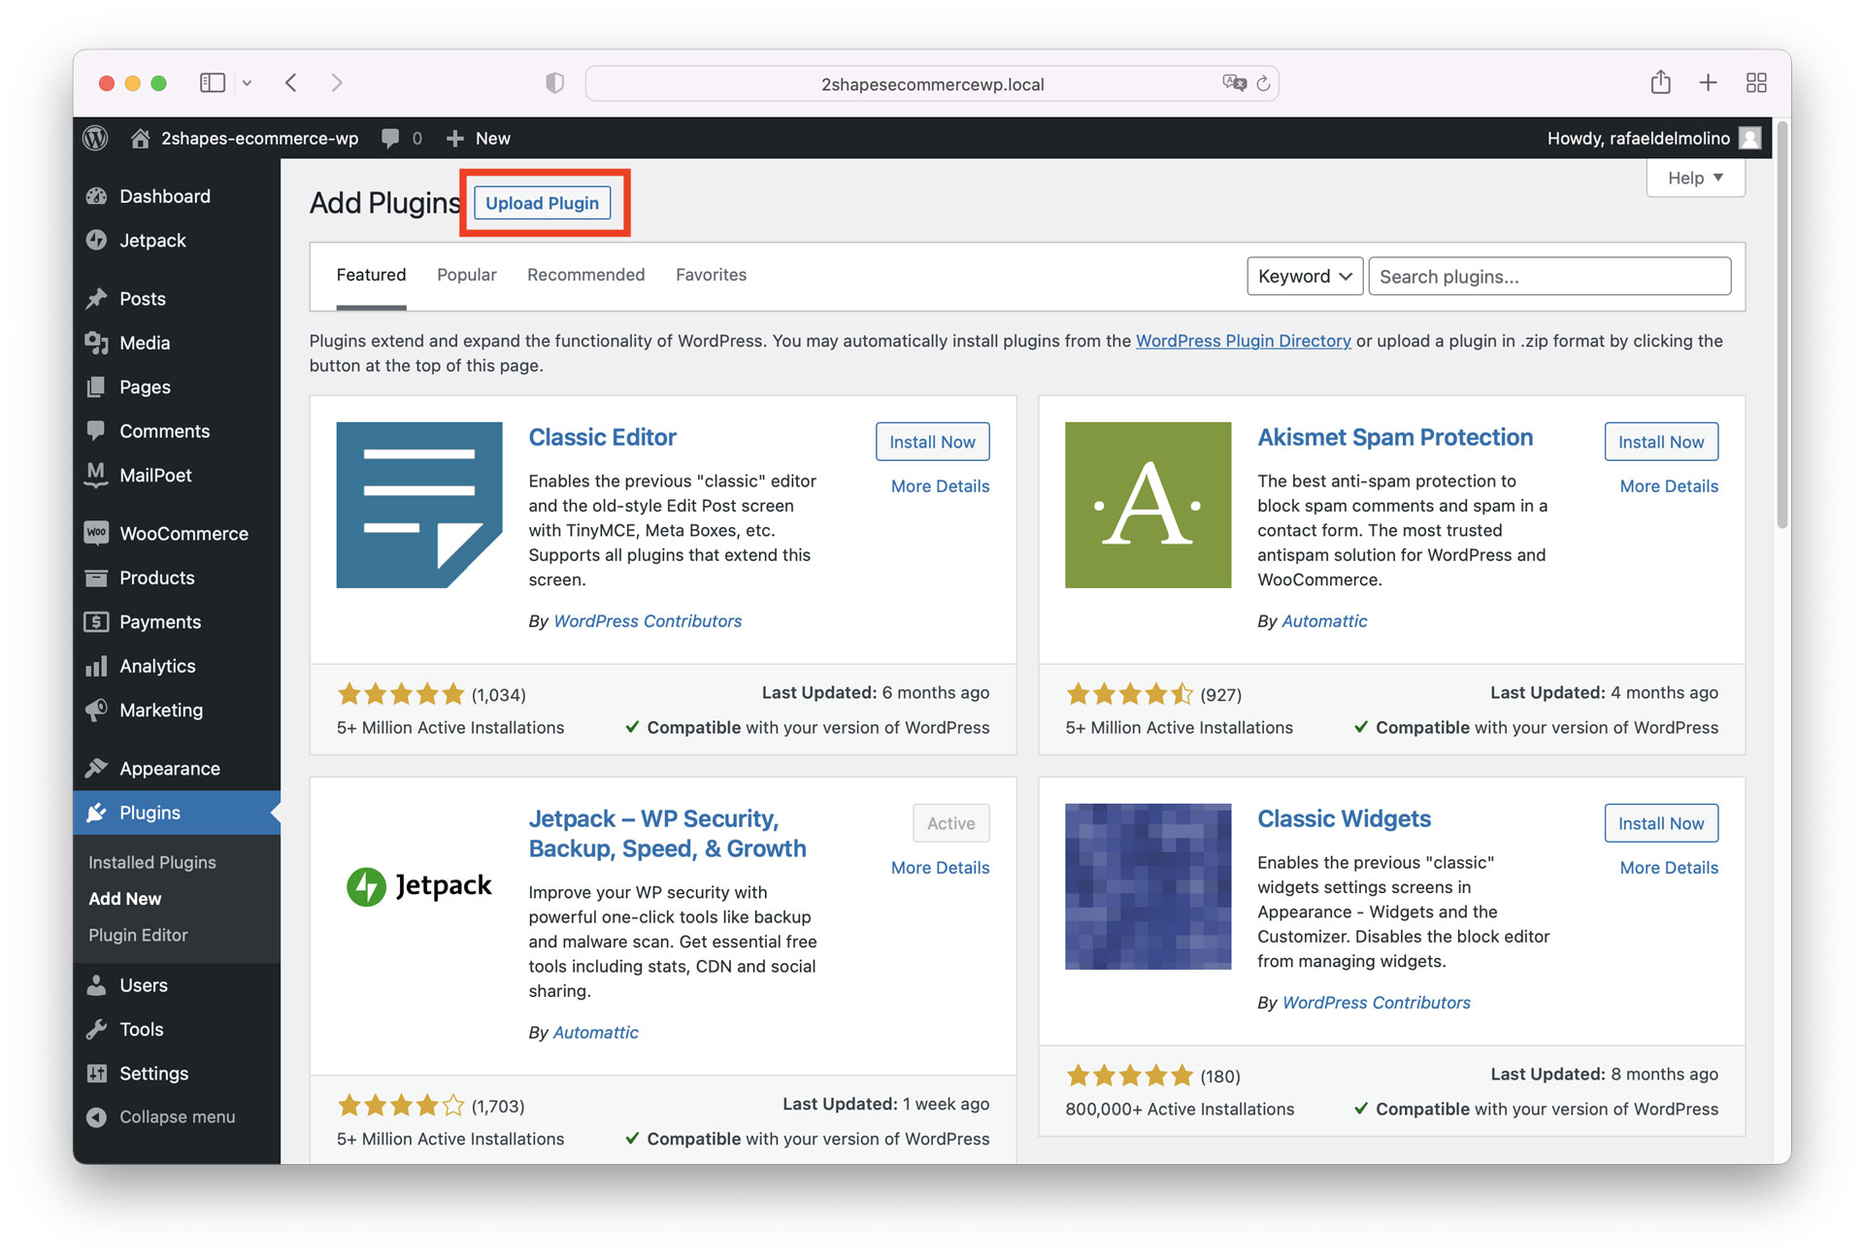Go back in Safari
Image resolution: width=1864 pixels, height=1260 pixels.
(291, 83)
